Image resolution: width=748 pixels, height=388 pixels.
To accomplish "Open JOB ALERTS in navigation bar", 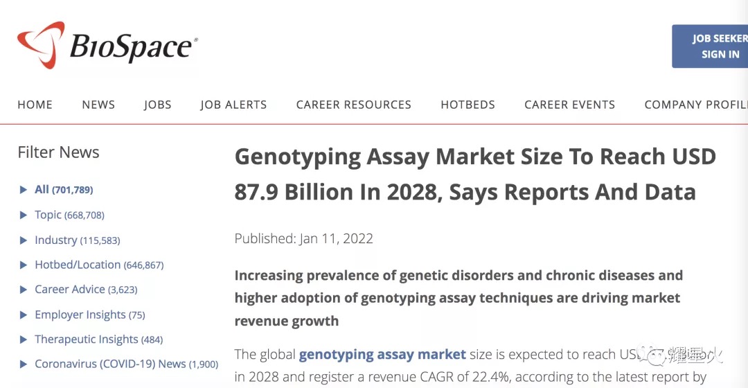I will 233,105.
